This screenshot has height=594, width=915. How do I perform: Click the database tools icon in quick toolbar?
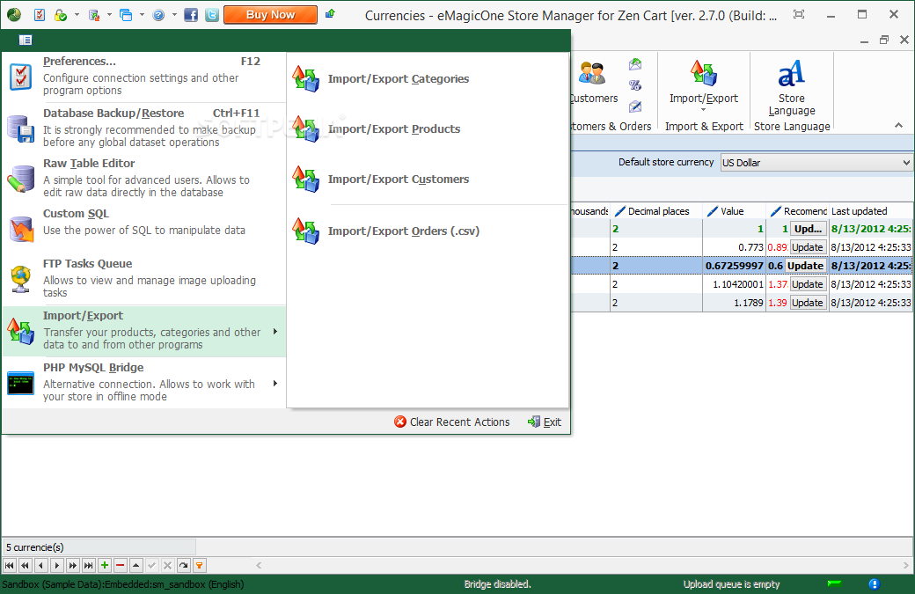[x=93, y=15]
